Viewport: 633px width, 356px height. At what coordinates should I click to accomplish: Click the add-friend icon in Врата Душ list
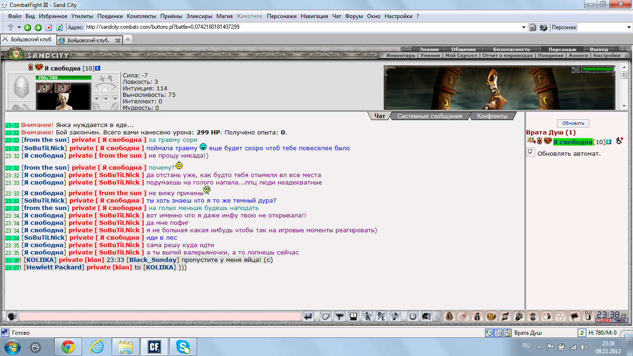point(619,141)
